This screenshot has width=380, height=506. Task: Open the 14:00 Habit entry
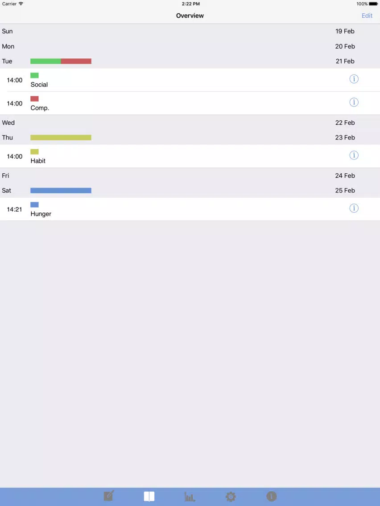pos(190,156)
